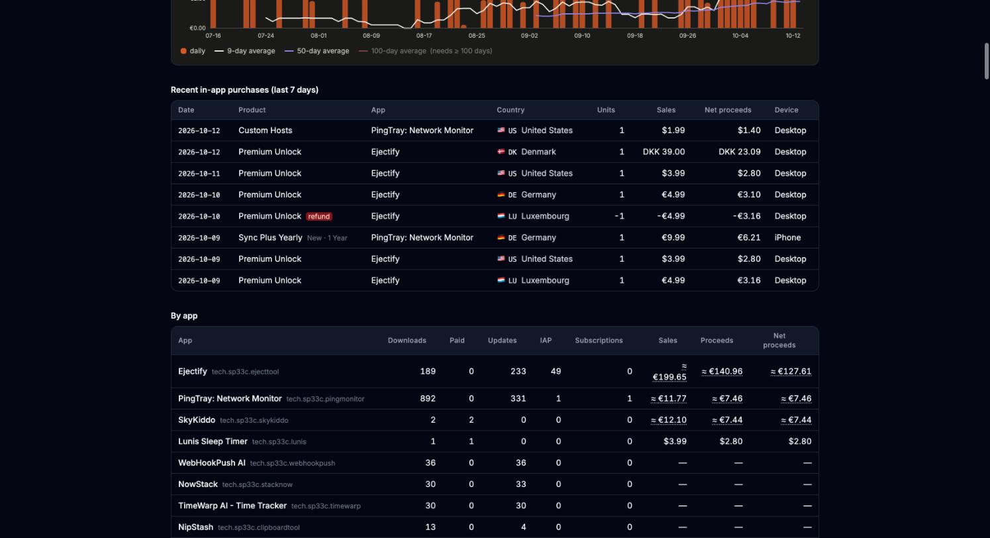The image size is (990, 538).
Task: Click the ≈ €140.96 proceeds value
Action: point(722,372)
